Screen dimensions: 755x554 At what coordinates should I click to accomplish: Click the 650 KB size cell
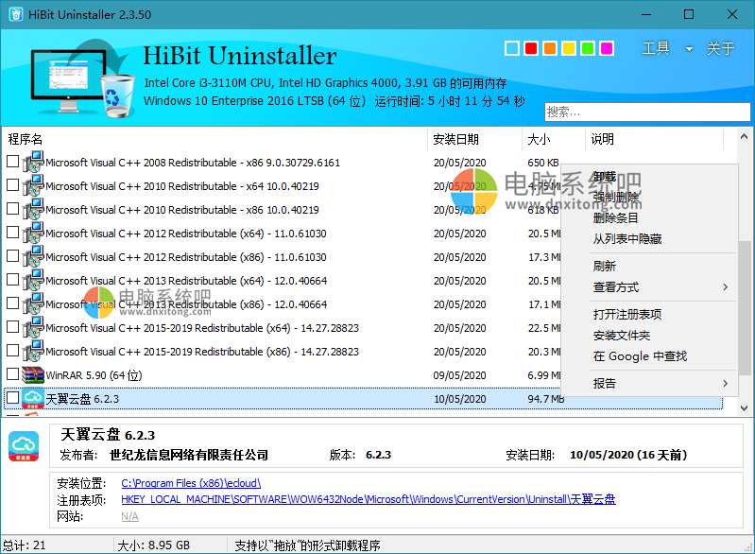coord(543,163)
